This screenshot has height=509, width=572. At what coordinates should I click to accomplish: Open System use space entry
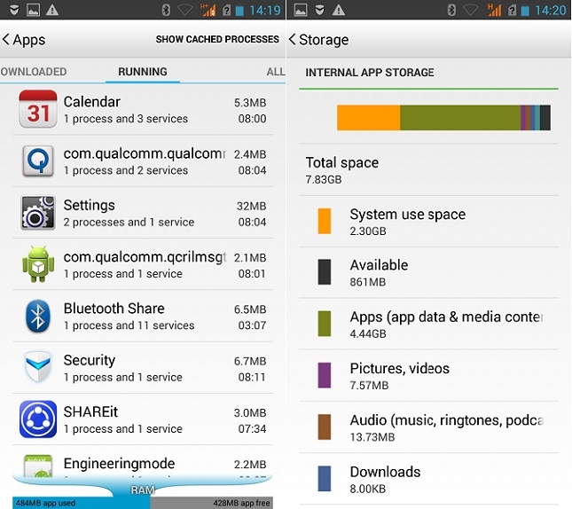[x=428, y=222]
